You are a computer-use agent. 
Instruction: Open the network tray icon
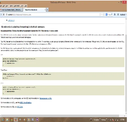coord(118,120)
